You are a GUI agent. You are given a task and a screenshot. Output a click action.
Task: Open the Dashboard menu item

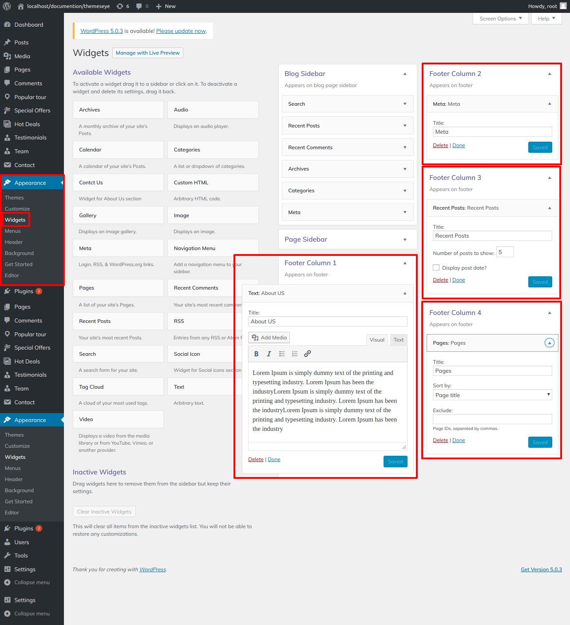[x=29, y=25]
